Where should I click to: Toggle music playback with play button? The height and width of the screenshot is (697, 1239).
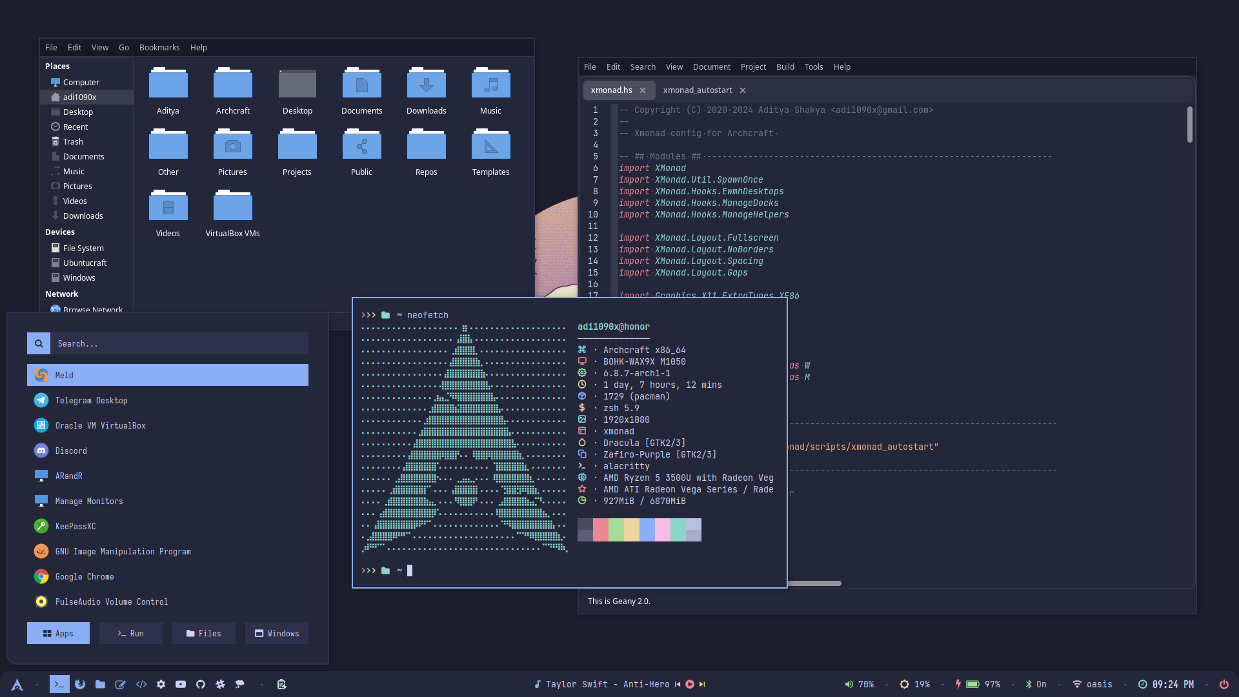click(x=690, y=684)
